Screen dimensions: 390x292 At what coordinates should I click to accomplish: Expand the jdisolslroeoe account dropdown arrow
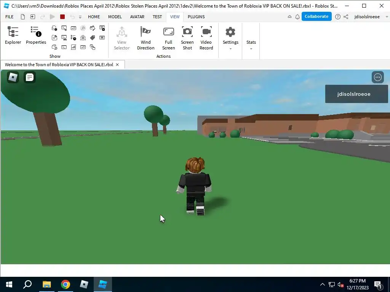tap(387, 17)
